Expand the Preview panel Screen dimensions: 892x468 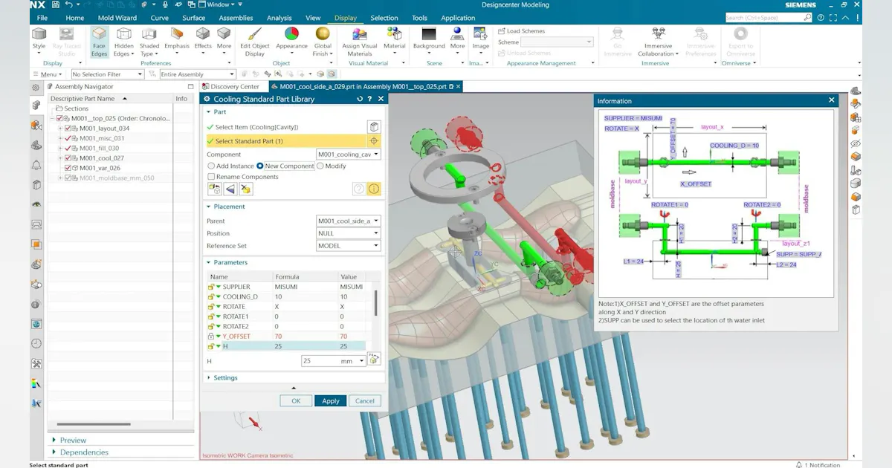pyautogui.click(x=73, y=440)
